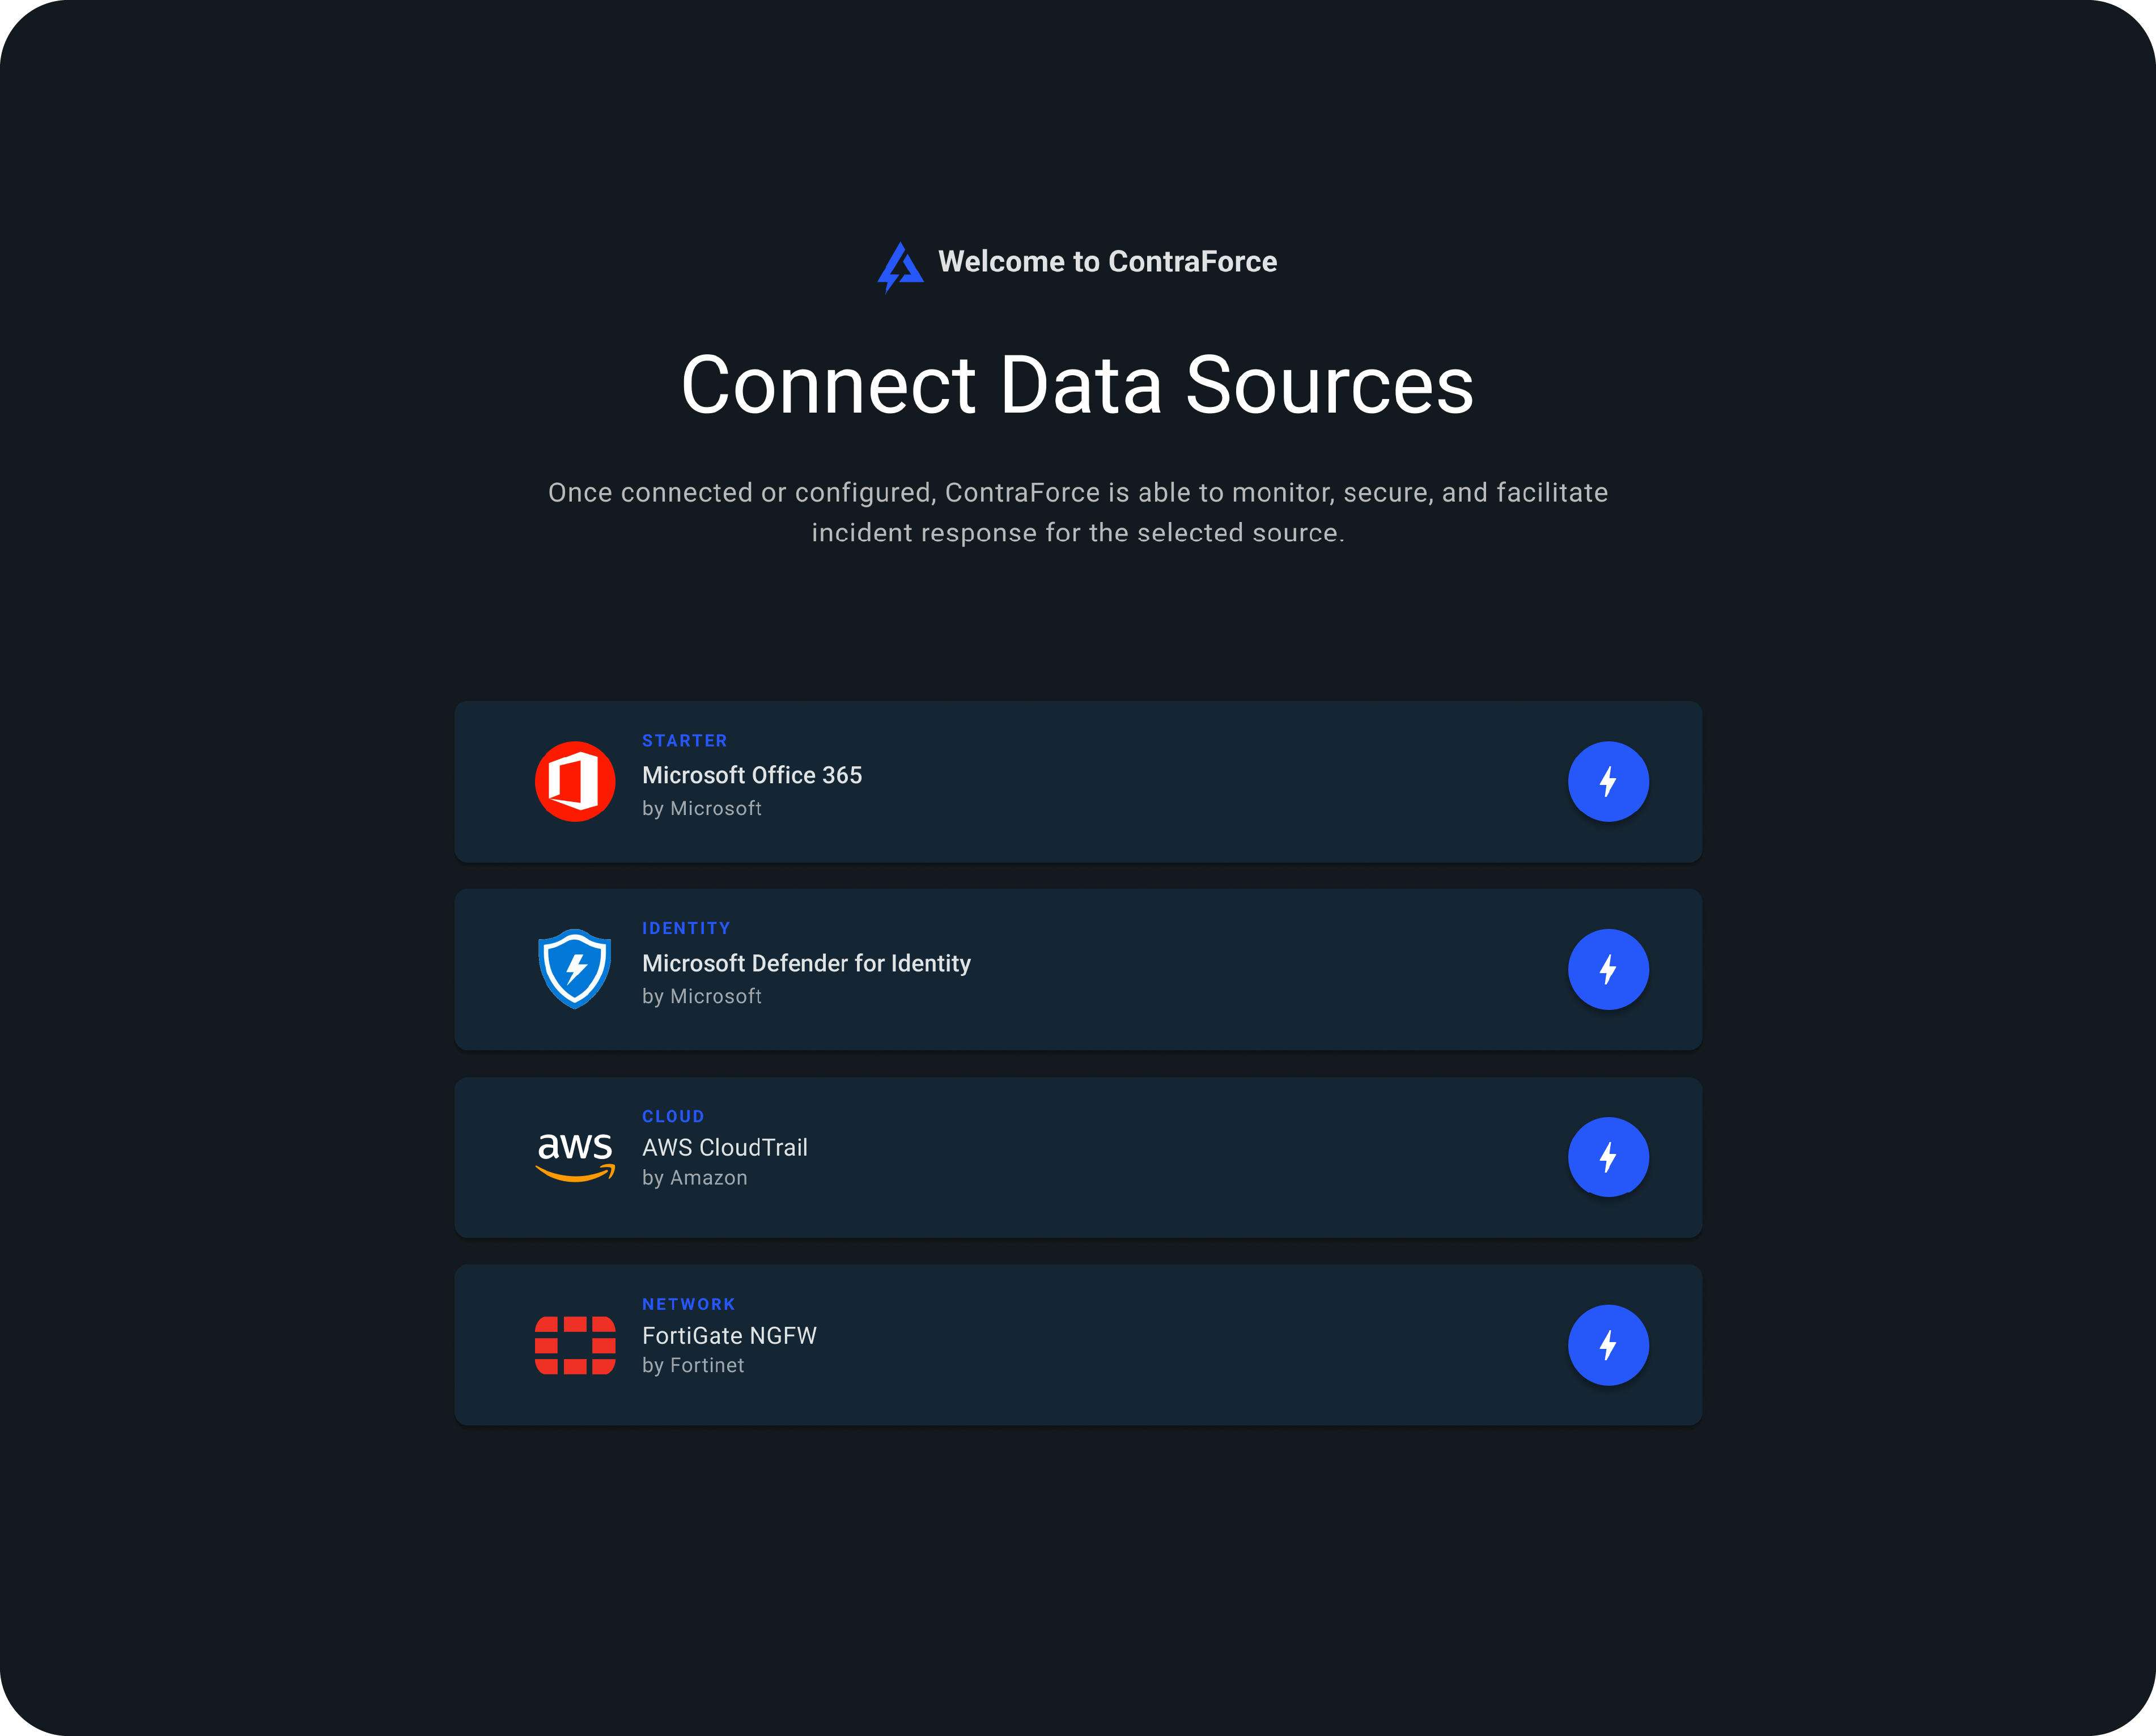The width and height of the screenshot is (2156, 1736).
Task: Select the CLOUD category label
Action: pyautogui.click(x=673, y=1116)
